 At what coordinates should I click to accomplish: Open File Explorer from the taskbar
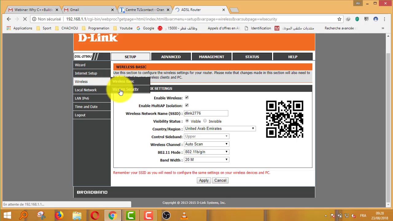tap(77, 215)
